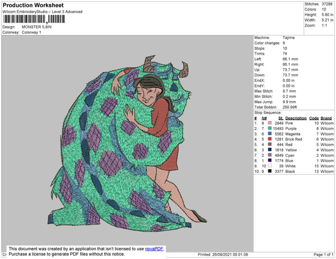This screenshot has height=259, width=336.
Task: Click the Magenta row blue swatch
Action: pos(270,133)
